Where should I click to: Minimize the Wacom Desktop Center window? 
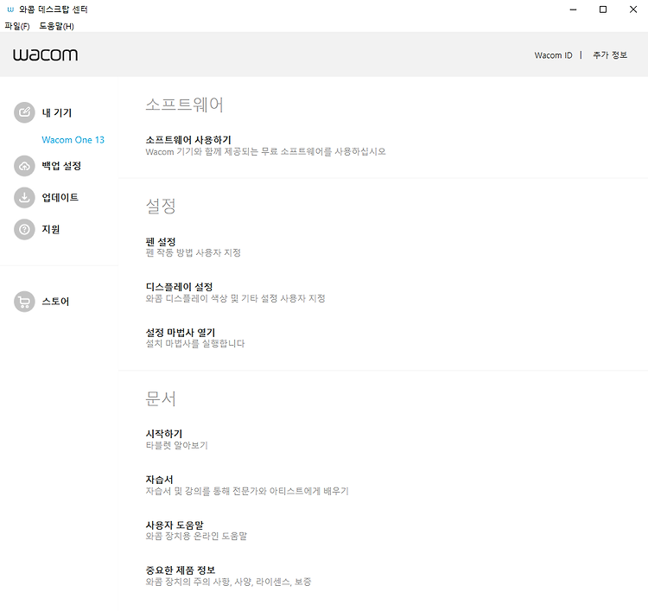[x=573, y=10]
